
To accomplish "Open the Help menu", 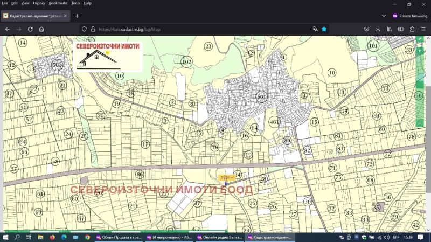I will 87,3.
